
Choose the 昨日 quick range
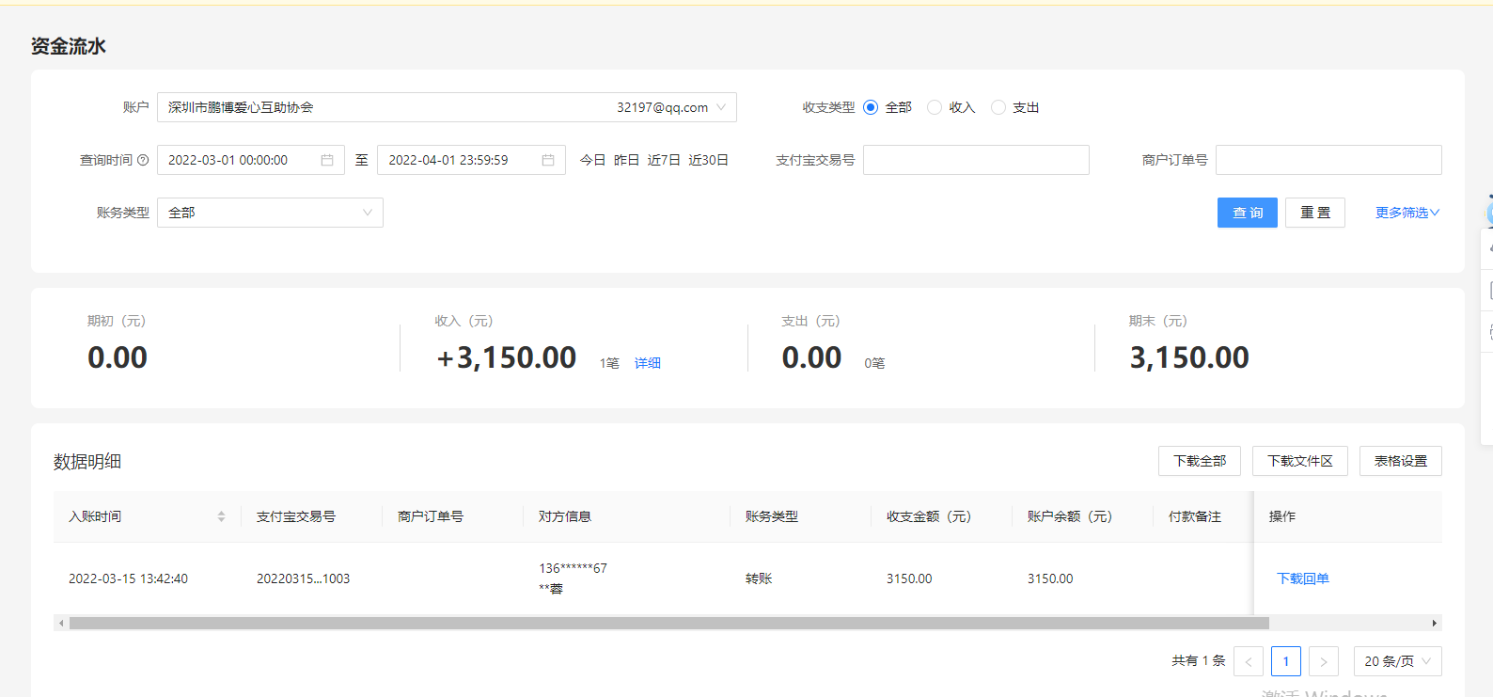626,160
